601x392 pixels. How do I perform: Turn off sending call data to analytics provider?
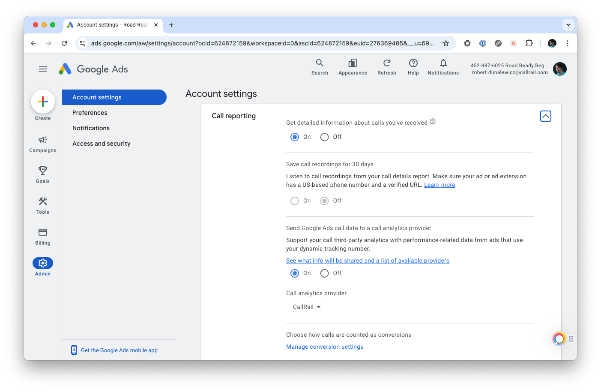[324, 273]
